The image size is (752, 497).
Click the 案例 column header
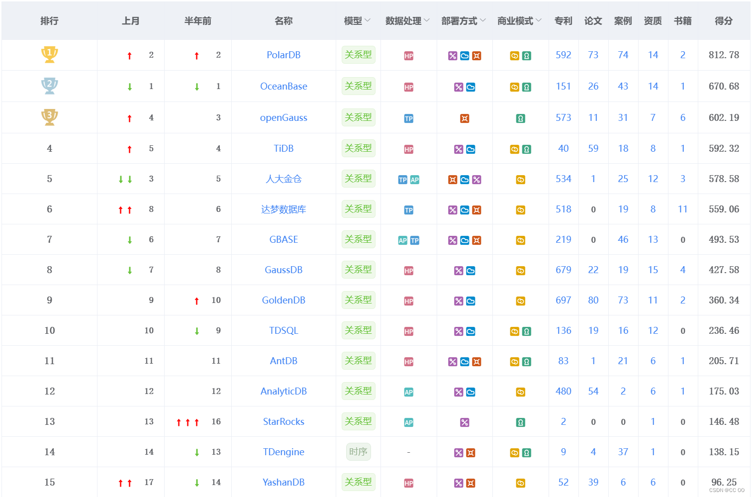pyautogui.click(x=623, y=21)
